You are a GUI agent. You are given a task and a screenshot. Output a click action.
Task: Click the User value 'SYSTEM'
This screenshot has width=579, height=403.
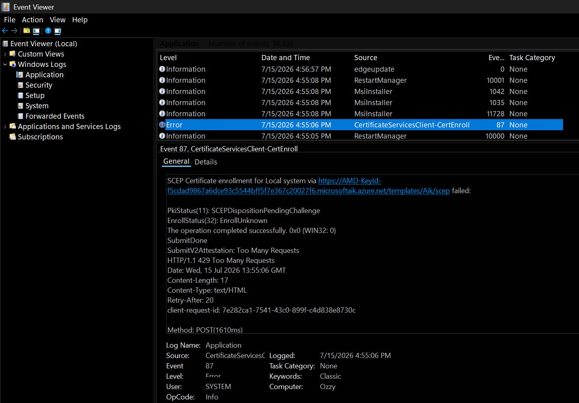pyautogui.click(x=218, y=386)
